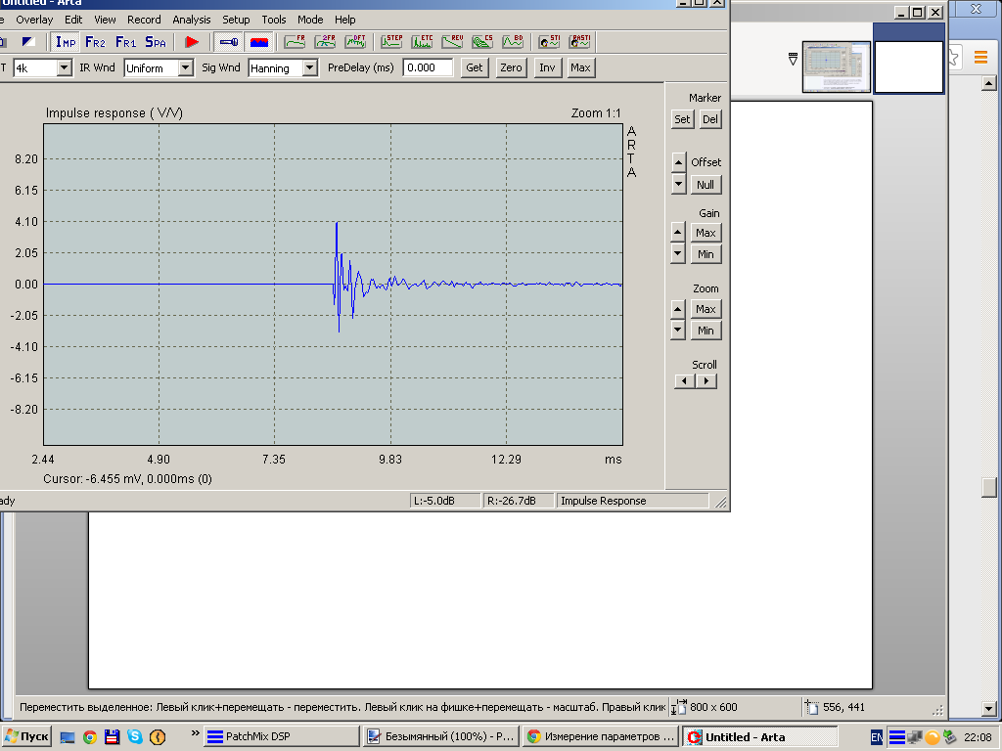Open the STEP response analysis icon
This screenshot has height=751, width=1002.
click(x=392, y=42)
